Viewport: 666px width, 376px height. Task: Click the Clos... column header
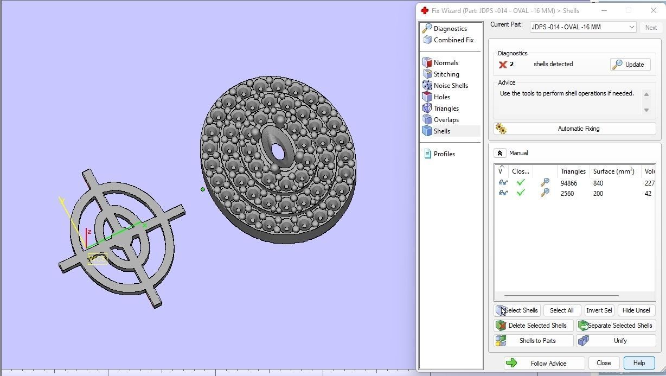[521, 171]
